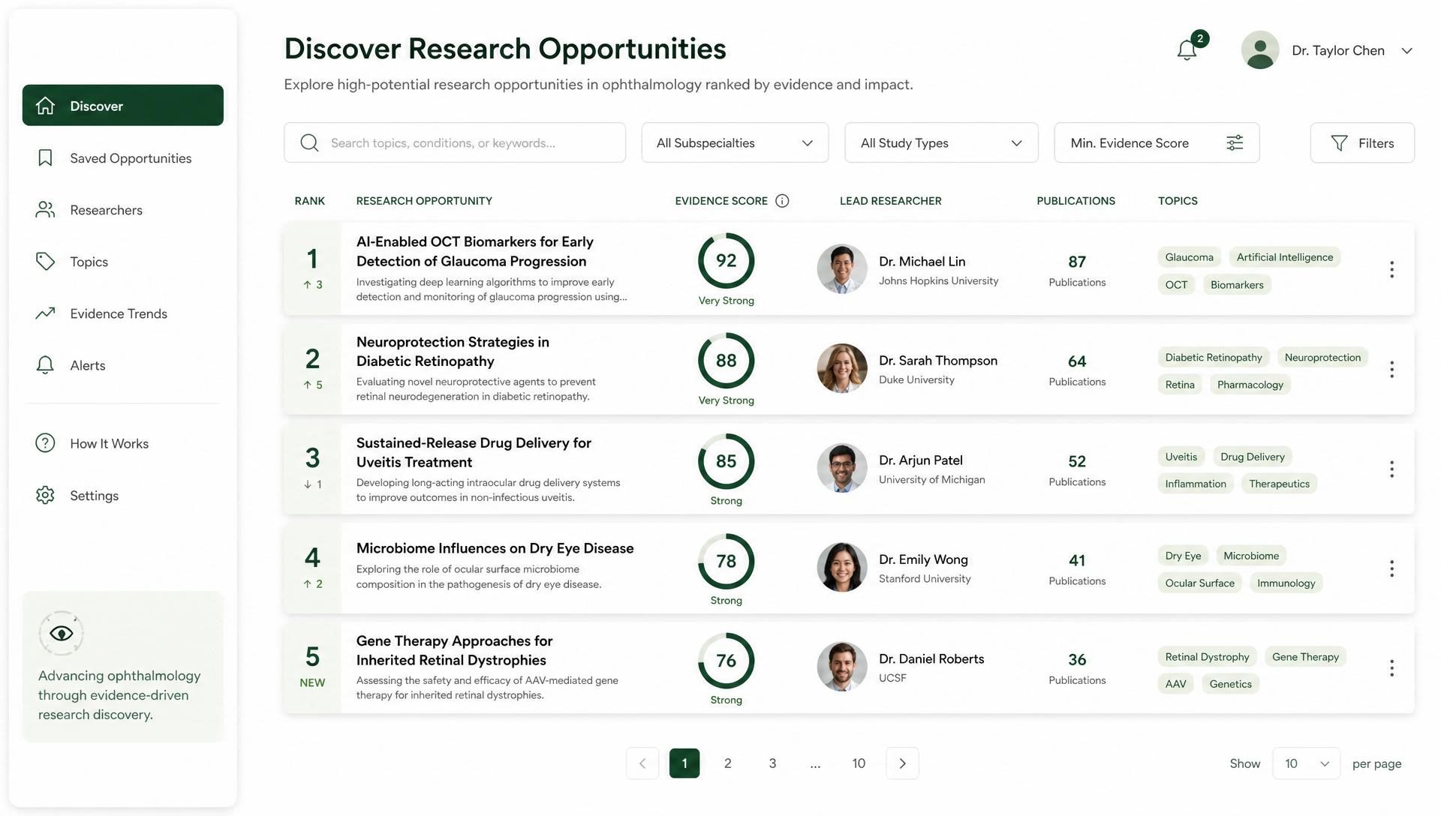Click Dr. Arjun Patel's photo
The height and width of the screenshot is (816, 1441).
[x=842, y=468]
